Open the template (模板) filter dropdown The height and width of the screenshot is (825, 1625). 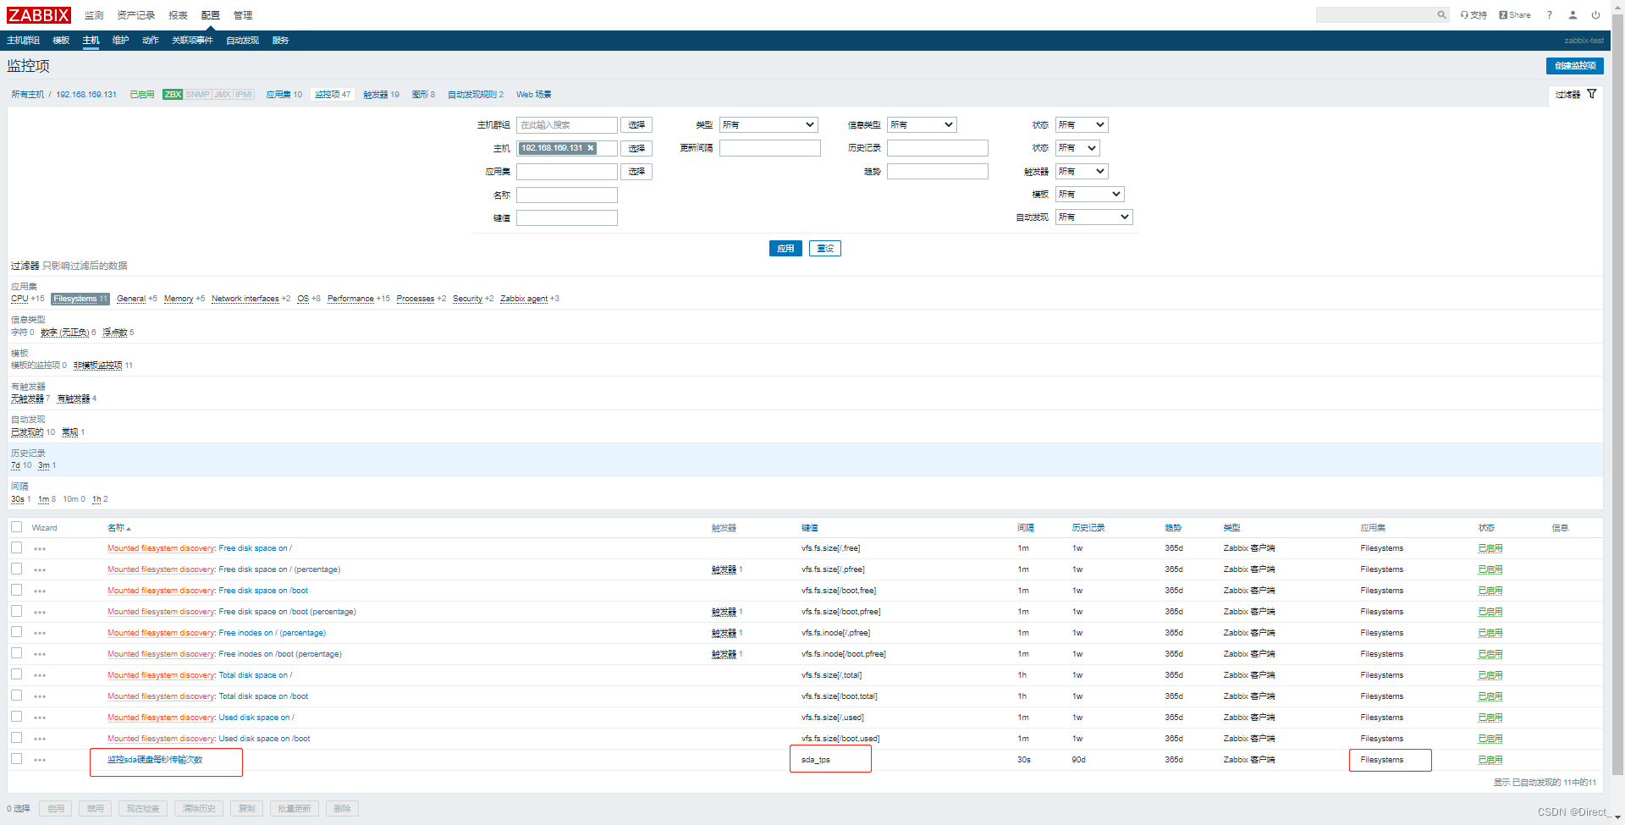[x=1090, y=194]
